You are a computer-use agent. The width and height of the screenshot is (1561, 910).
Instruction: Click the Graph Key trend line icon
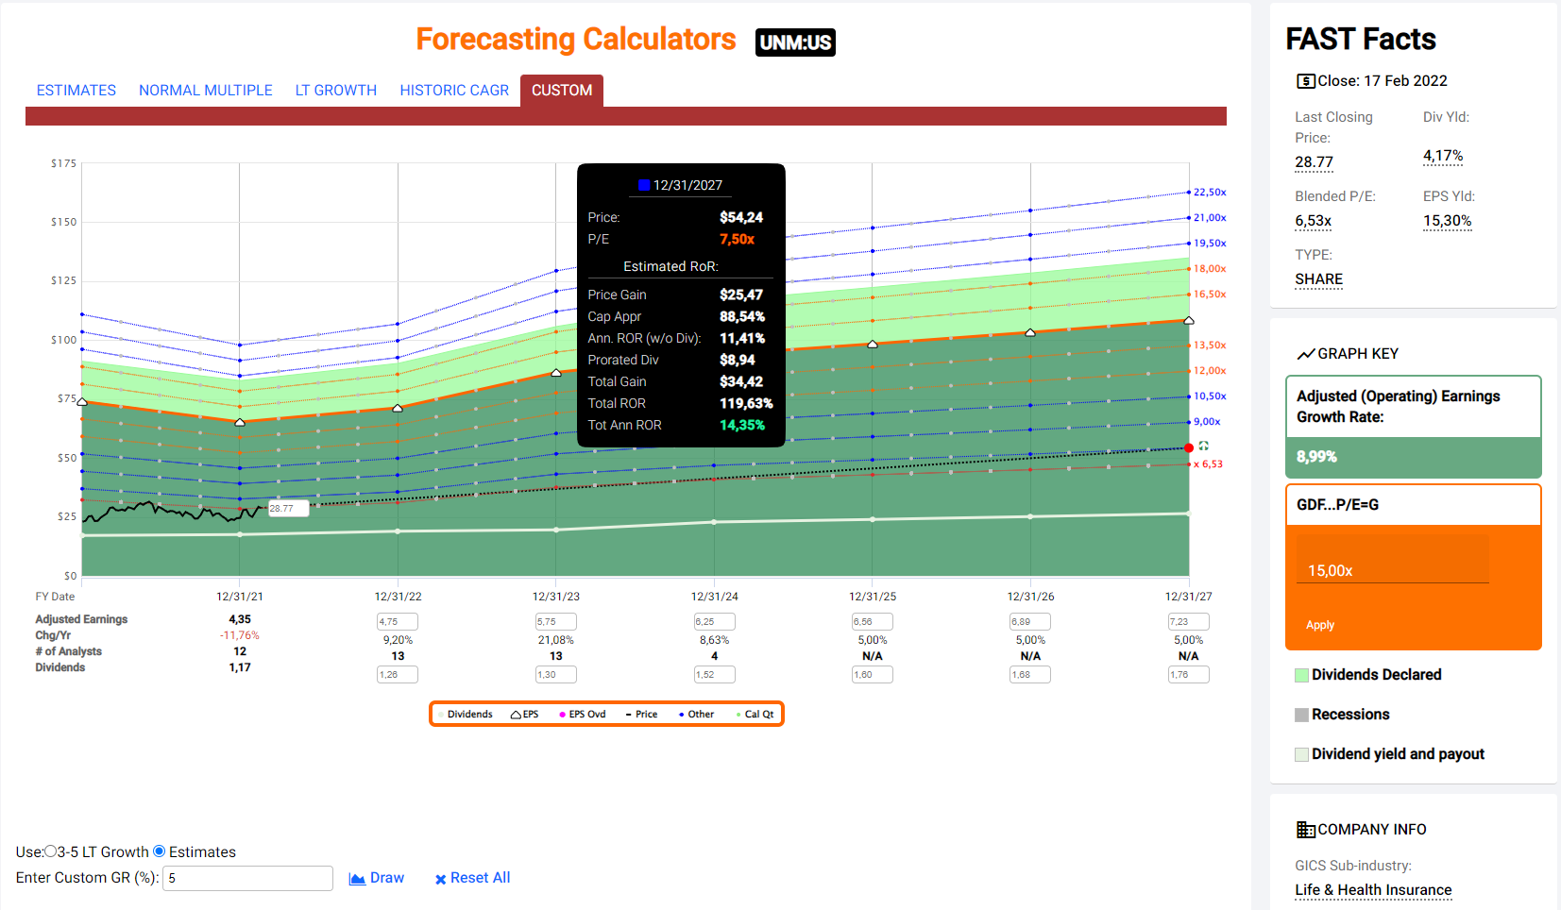(1305, 354)
